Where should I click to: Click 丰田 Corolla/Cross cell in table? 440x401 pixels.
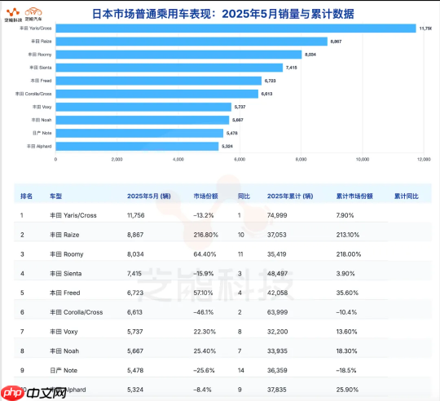(77, 312)
